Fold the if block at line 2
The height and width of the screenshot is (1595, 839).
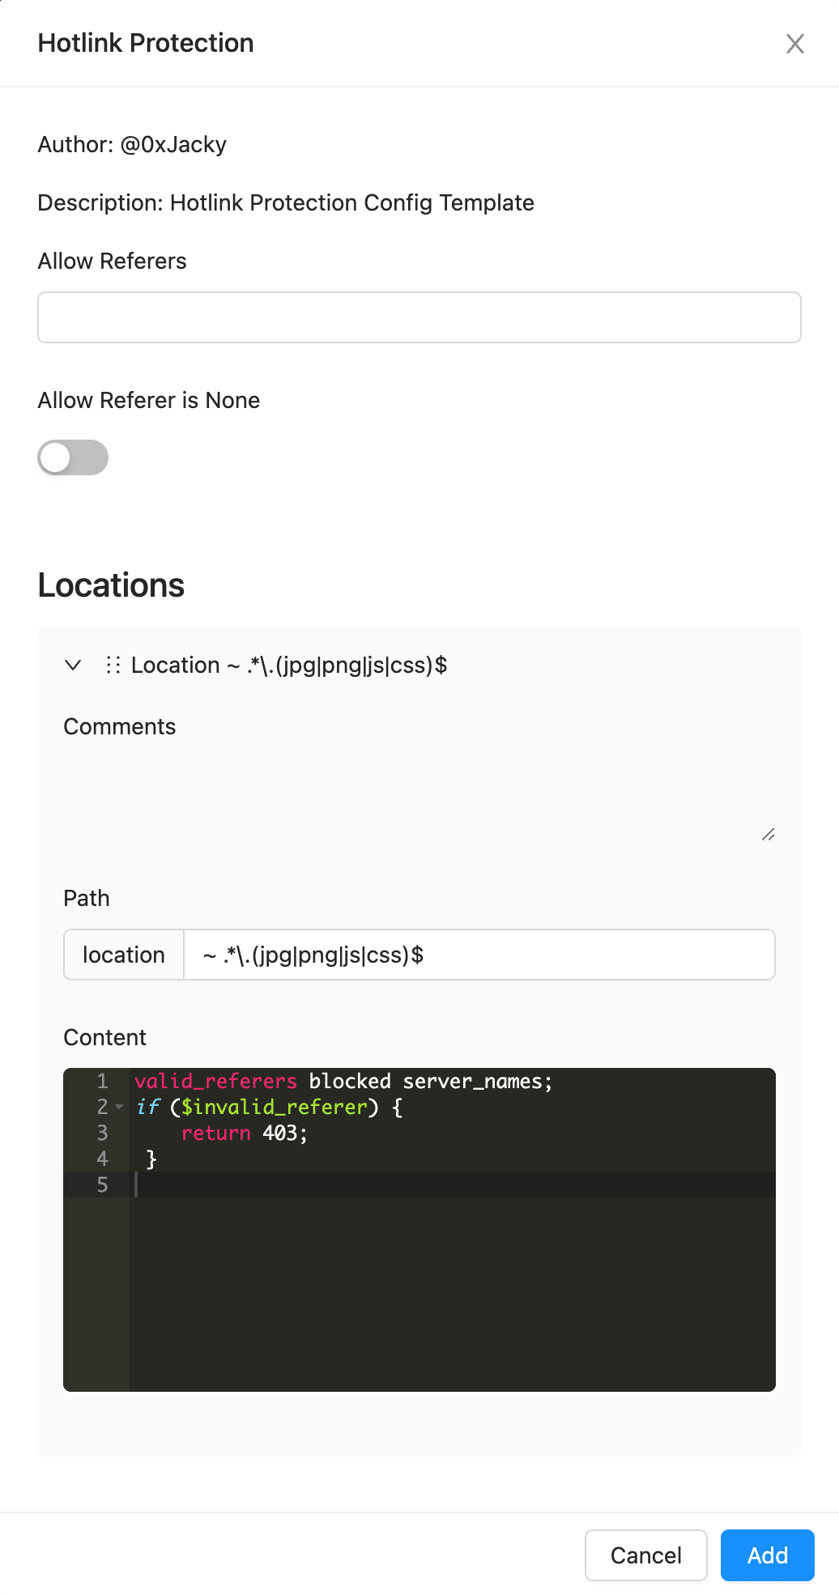(x=120, y=1107)
